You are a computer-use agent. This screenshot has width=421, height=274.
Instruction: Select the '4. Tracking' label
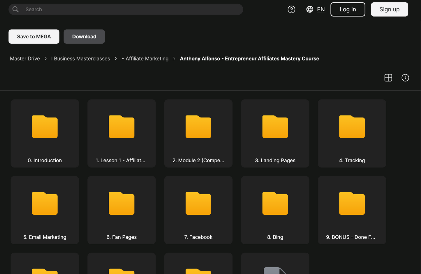352,160
